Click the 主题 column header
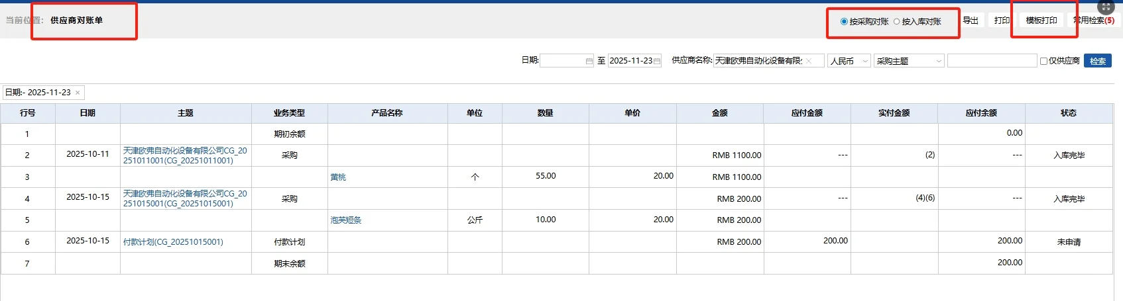 coord(186,113)
